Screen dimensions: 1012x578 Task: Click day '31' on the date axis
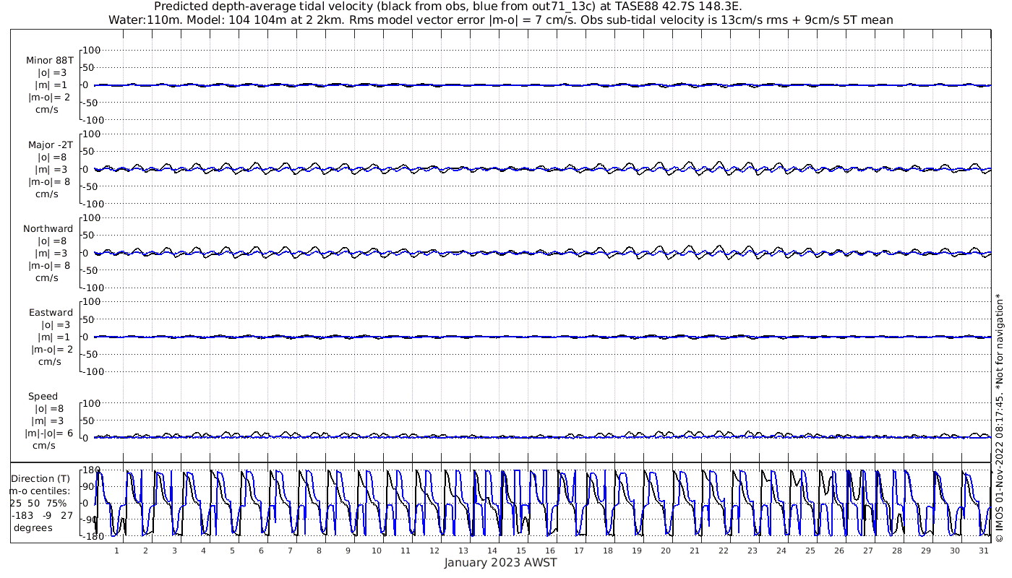tap(984, 551)
